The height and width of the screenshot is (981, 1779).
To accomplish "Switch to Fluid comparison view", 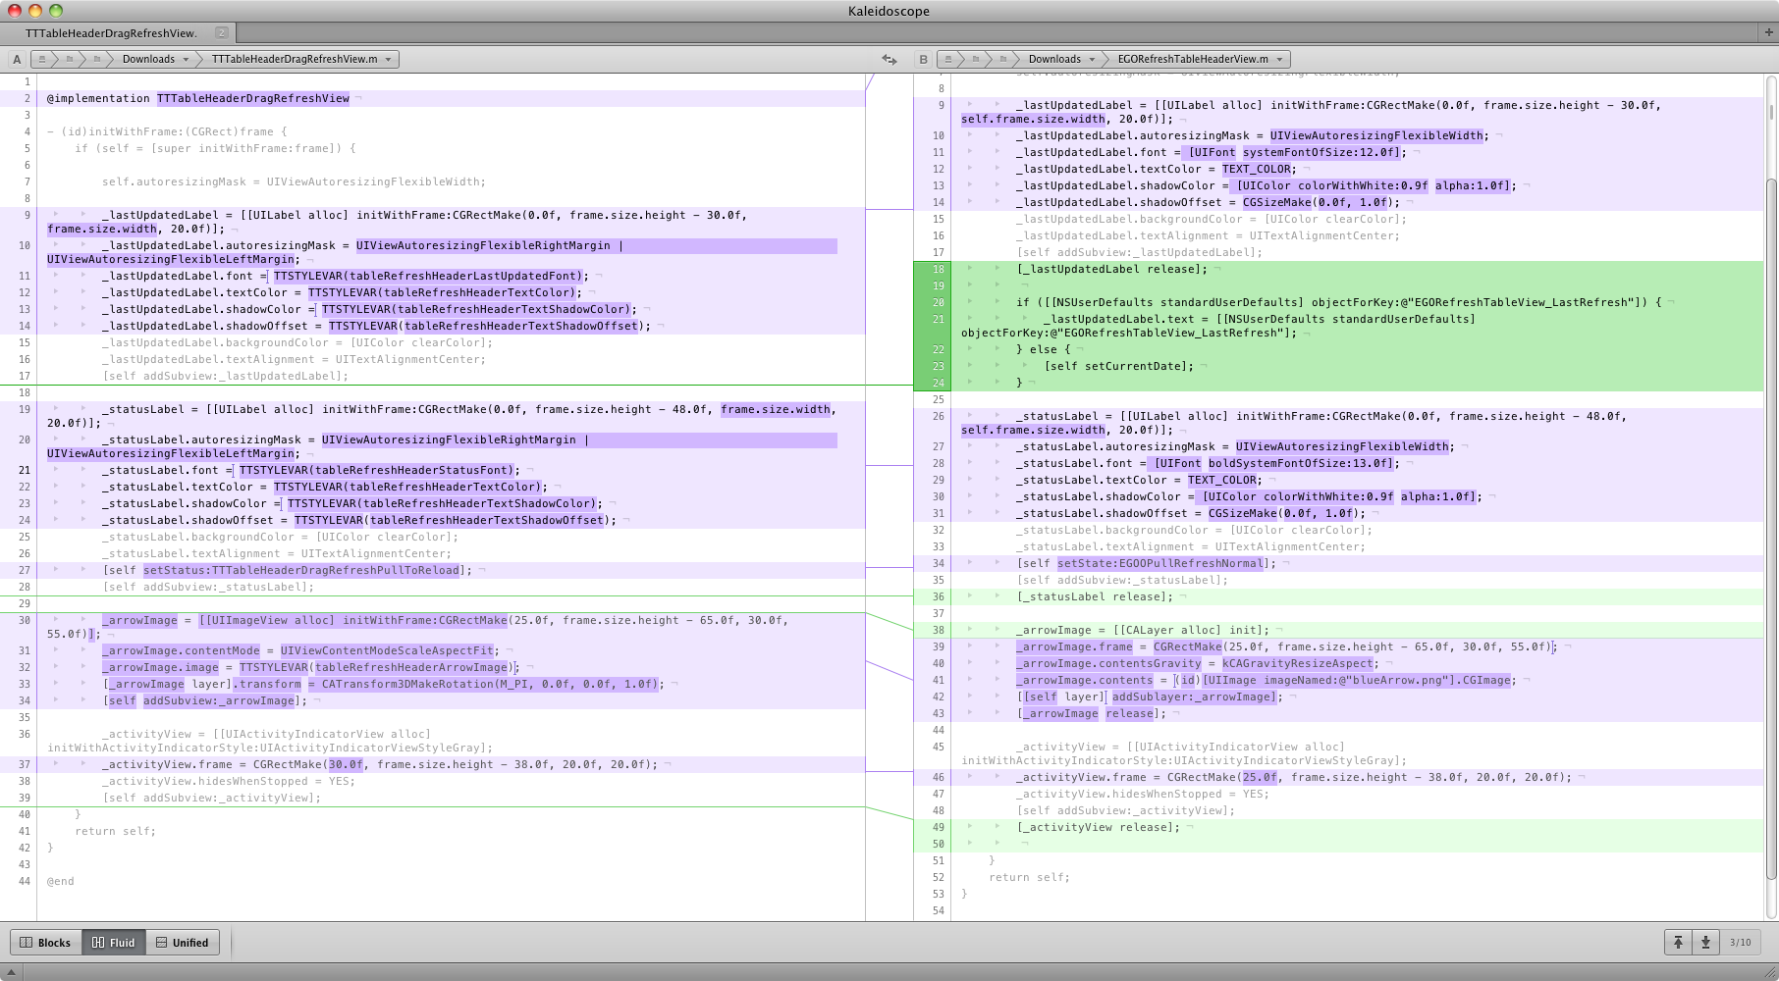I will pyautogui.click(x=114, y=943).
